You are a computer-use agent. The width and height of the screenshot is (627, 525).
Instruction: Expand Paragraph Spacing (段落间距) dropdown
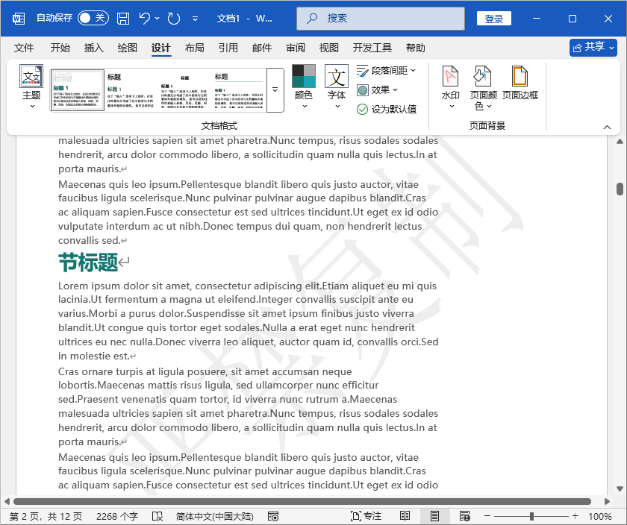[386, 71]
